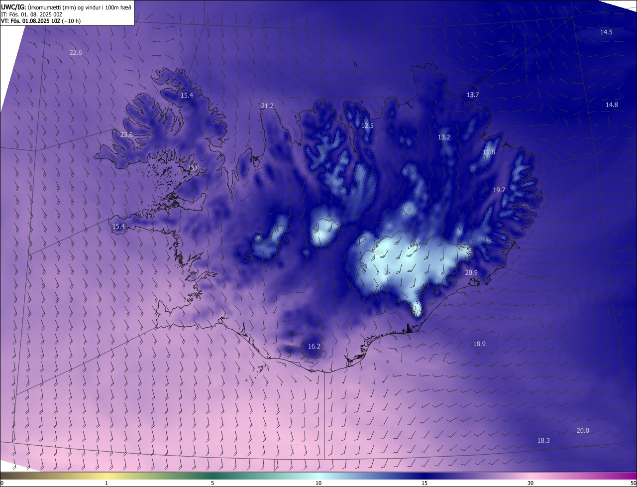Image resolution: width=637 pixels, height=487 pixels.
Task: Click the 18.9 value label off the southeast coast
Action: click(x=479, y=344)
